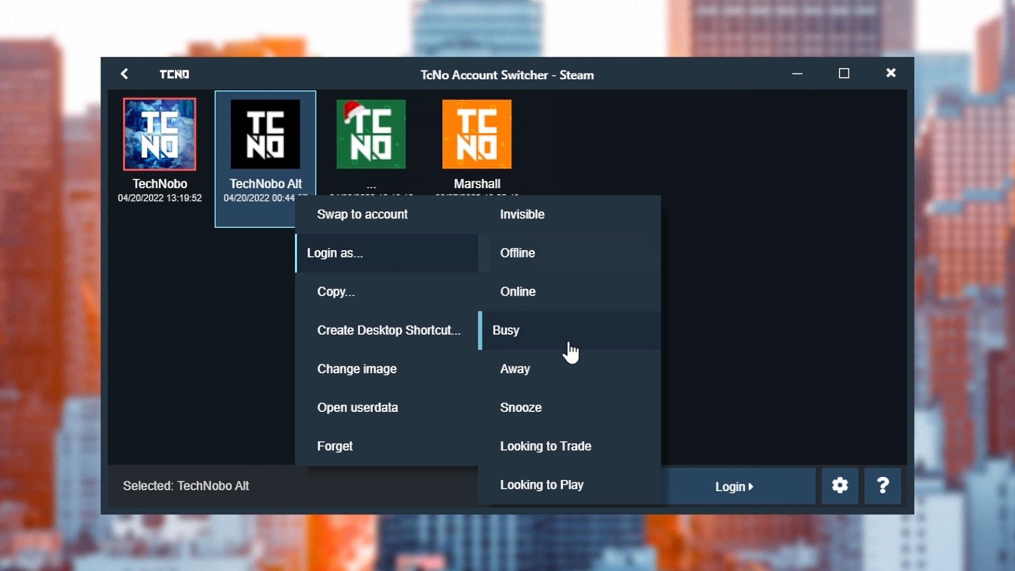Open help with question mark icon
This screenshot has height=571, width=1015.
(882, 485)
